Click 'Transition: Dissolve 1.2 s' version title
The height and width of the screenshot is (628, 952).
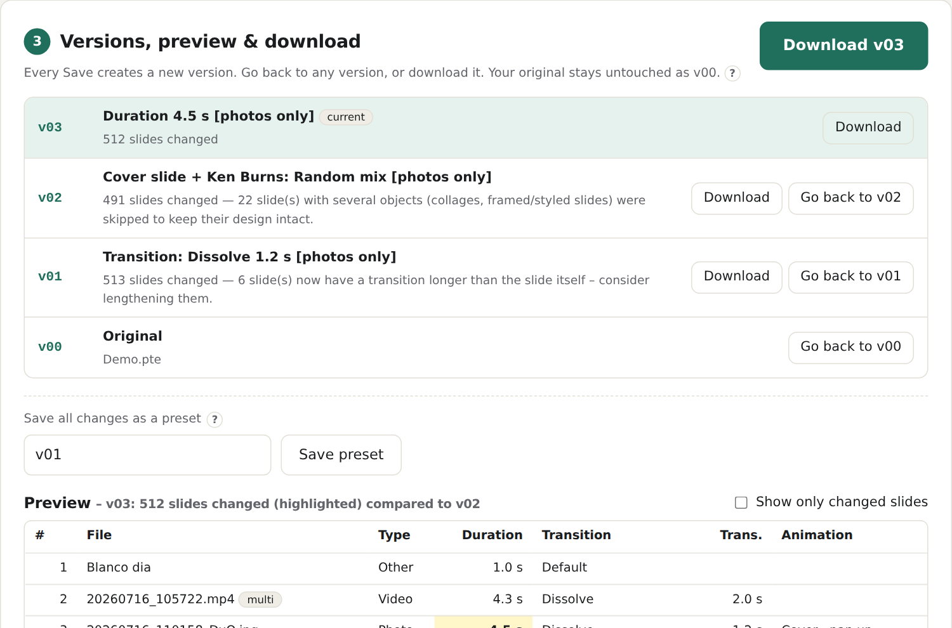pos(249,257)
